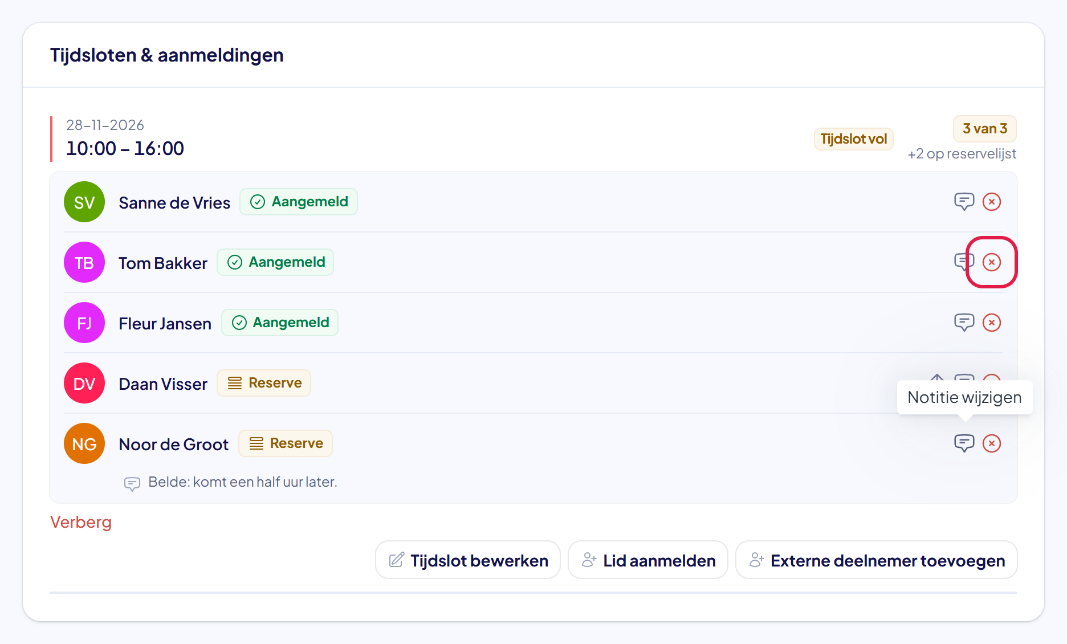1067x644 pixels.
Task: Click the '+2 op reservelijst' text
Action: point(962,154)
